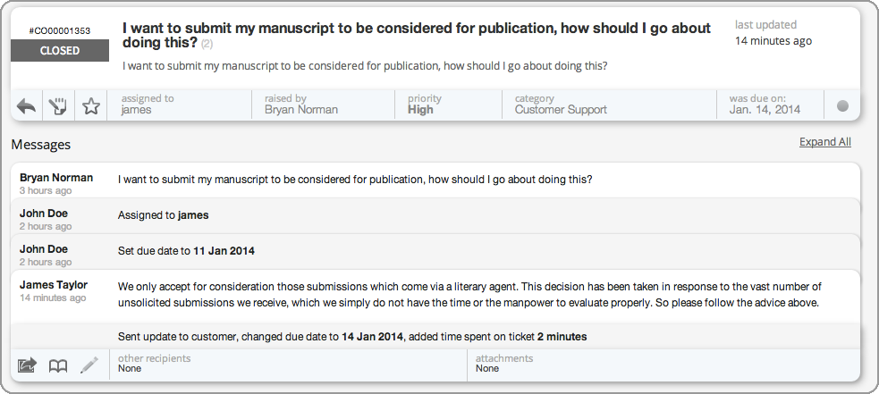Image resolution: width=879 pixels, height=394 pixels.
Task: Star this ticket as a favorite
Action: [91, 106]
